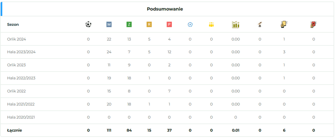Click the Orlik 2022 season label
The height and width of the screenshot is (138, 335).
(16, 91)
